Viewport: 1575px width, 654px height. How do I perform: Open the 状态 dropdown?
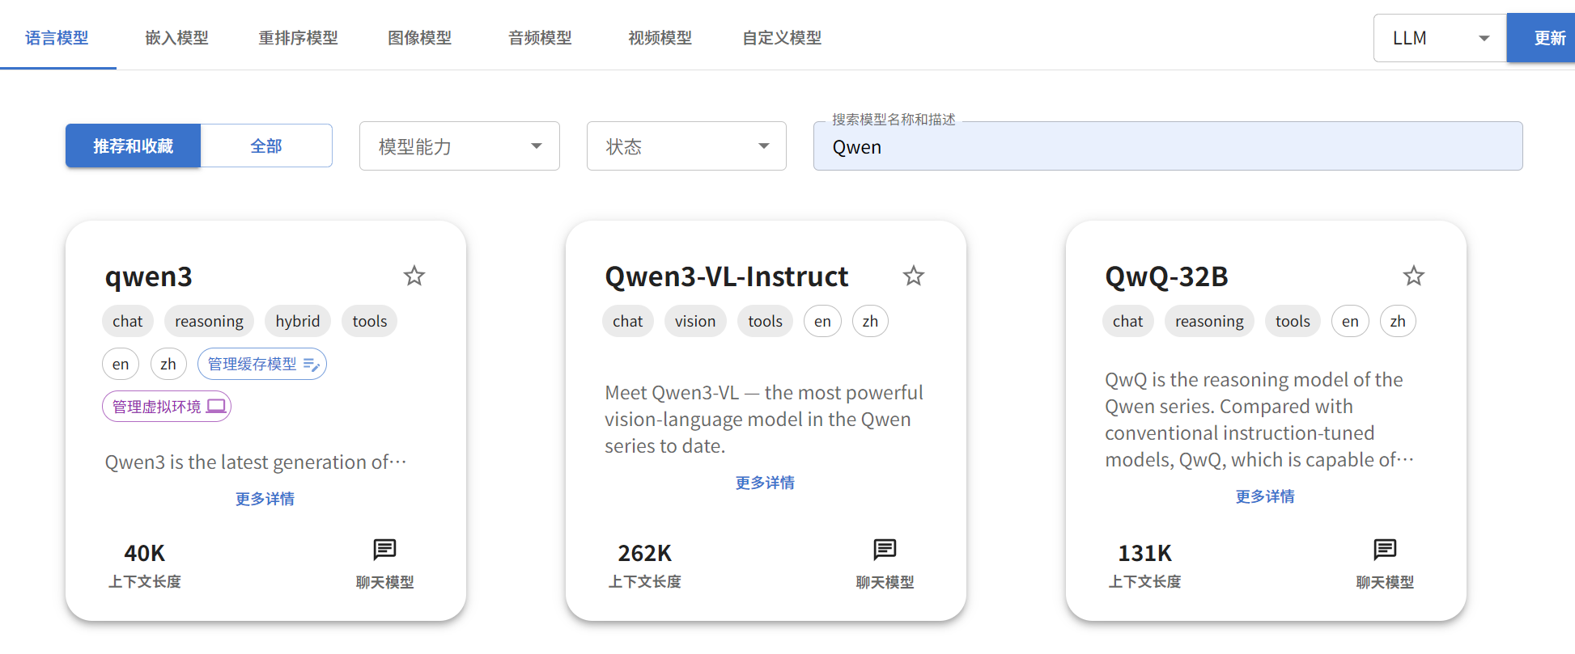point(686,146)
